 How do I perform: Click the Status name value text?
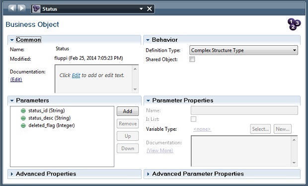click(x=62, y=49)
